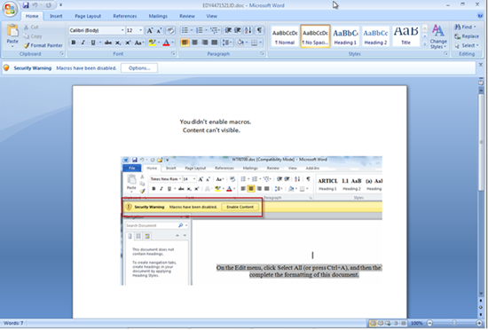This screenshot has height=330, width=488.
Task: Toggle bold formatting
Action: click(74, 43)
